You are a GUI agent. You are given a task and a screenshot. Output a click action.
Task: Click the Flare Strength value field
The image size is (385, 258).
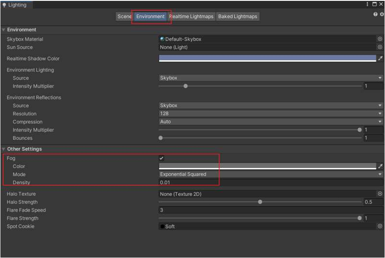click(x=373, y=218)
